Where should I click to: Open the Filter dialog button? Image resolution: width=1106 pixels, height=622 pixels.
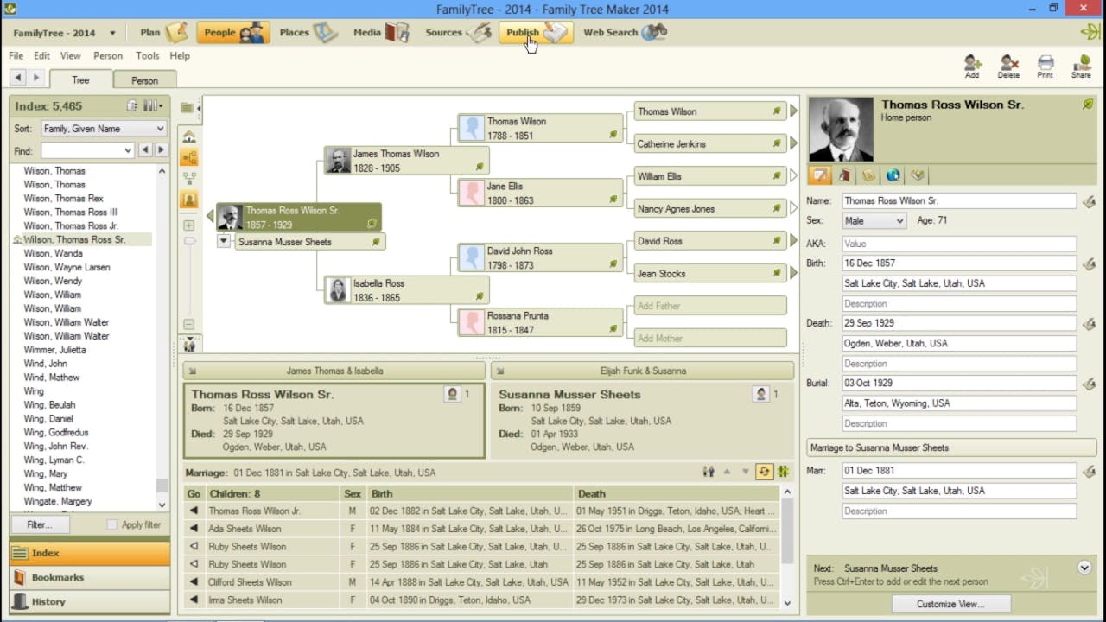[39, 524]
